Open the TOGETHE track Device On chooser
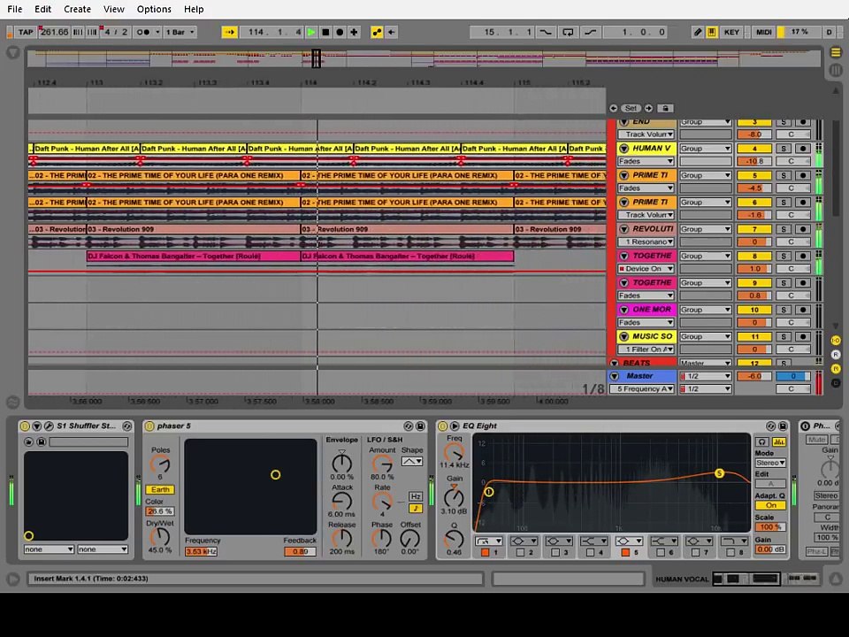This screenshot has height=637, width=849. click(x=646, y=269)
